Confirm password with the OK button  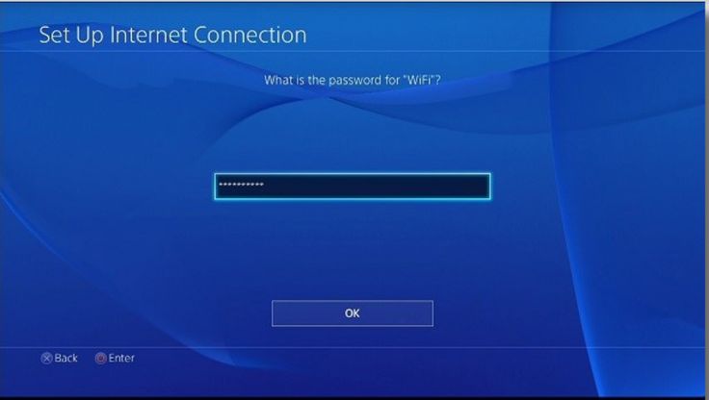(353, 313)
